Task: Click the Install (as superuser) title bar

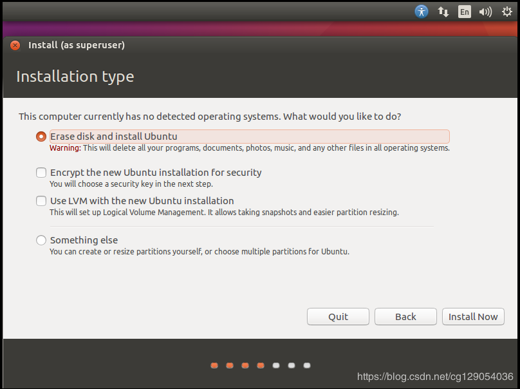Action: (77, 45)
